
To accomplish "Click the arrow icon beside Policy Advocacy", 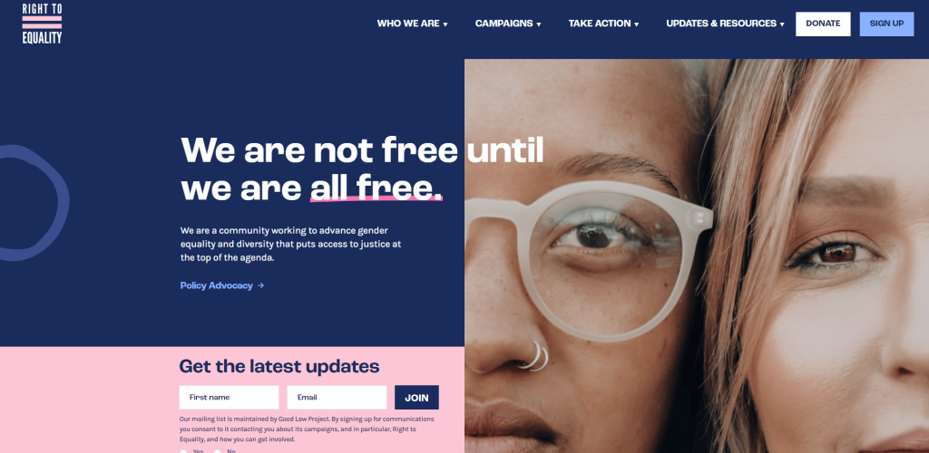I will coord(260,285).
